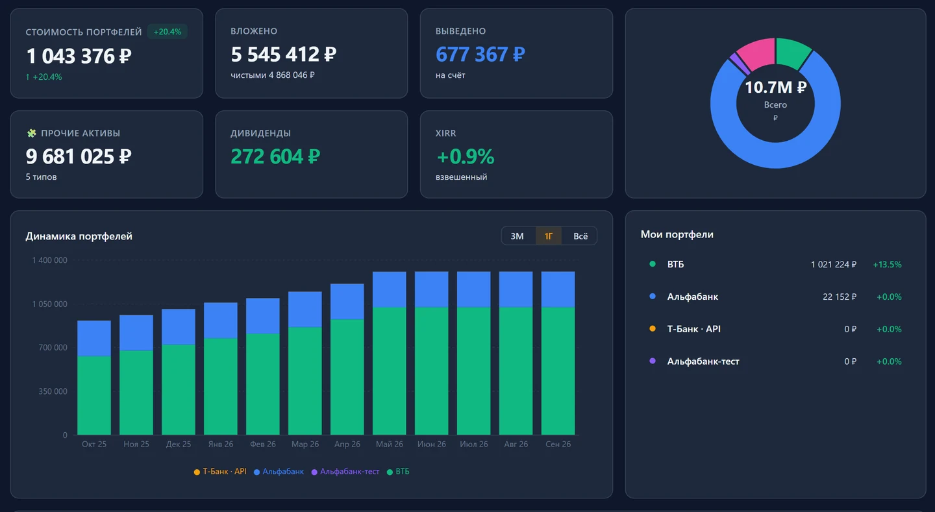The image size is (935, 512).
Task: Click the 1 043 376 ₽ portfolio value
Action: (79, 56)
